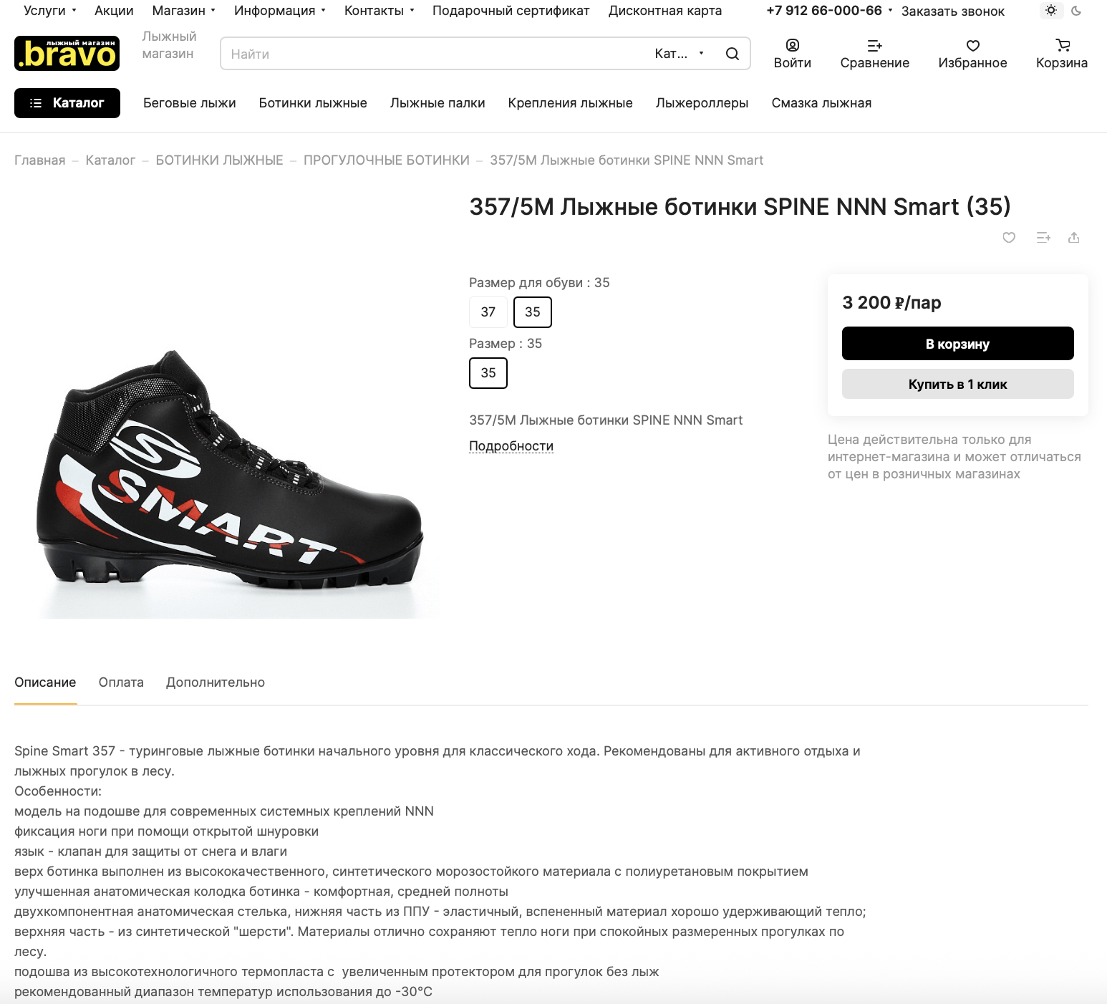Image resolution: width=1107 pixels, height=1004 pixels.
Task: Open the Войти account icon
Action: click(x=793, y=45)
